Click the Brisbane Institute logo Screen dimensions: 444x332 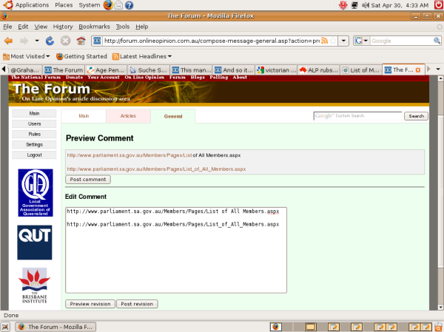pos(35,285)
